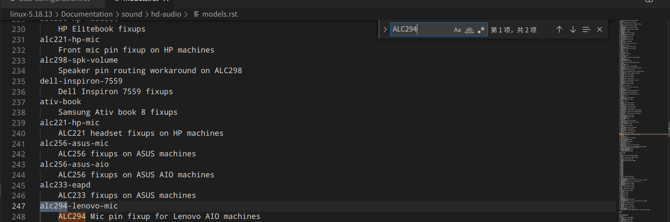670x222 pixels.
Task: Enable regular expression search
Action: [481, 30]
